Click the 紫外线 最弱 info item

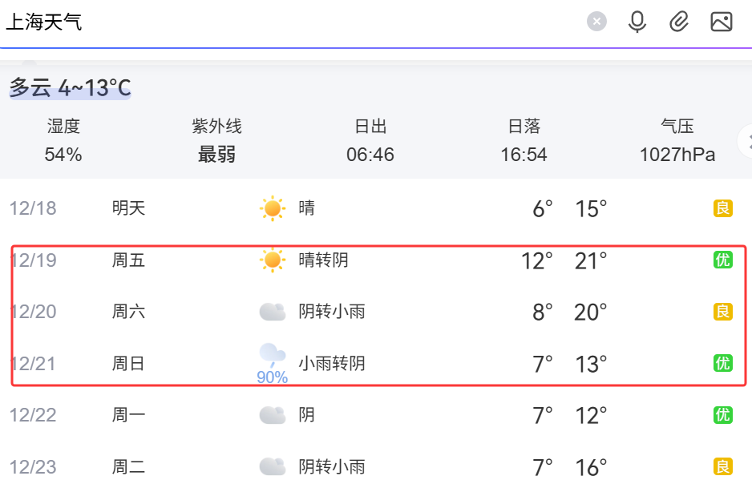click(216, 141)
